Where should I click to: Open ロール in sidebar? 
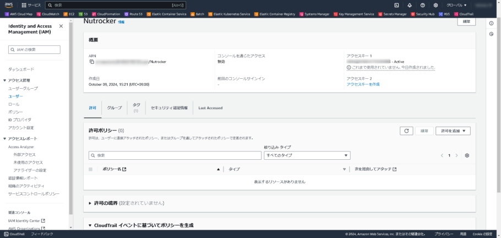[14, 104]
